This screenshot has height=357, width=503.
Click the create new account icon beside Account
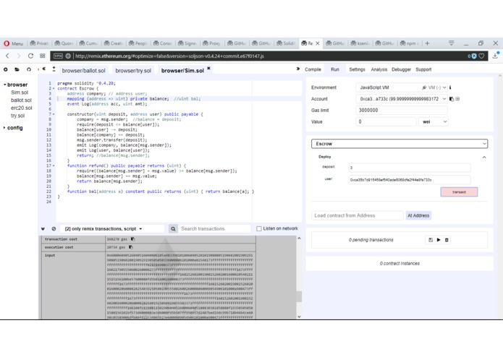[457, 99]
